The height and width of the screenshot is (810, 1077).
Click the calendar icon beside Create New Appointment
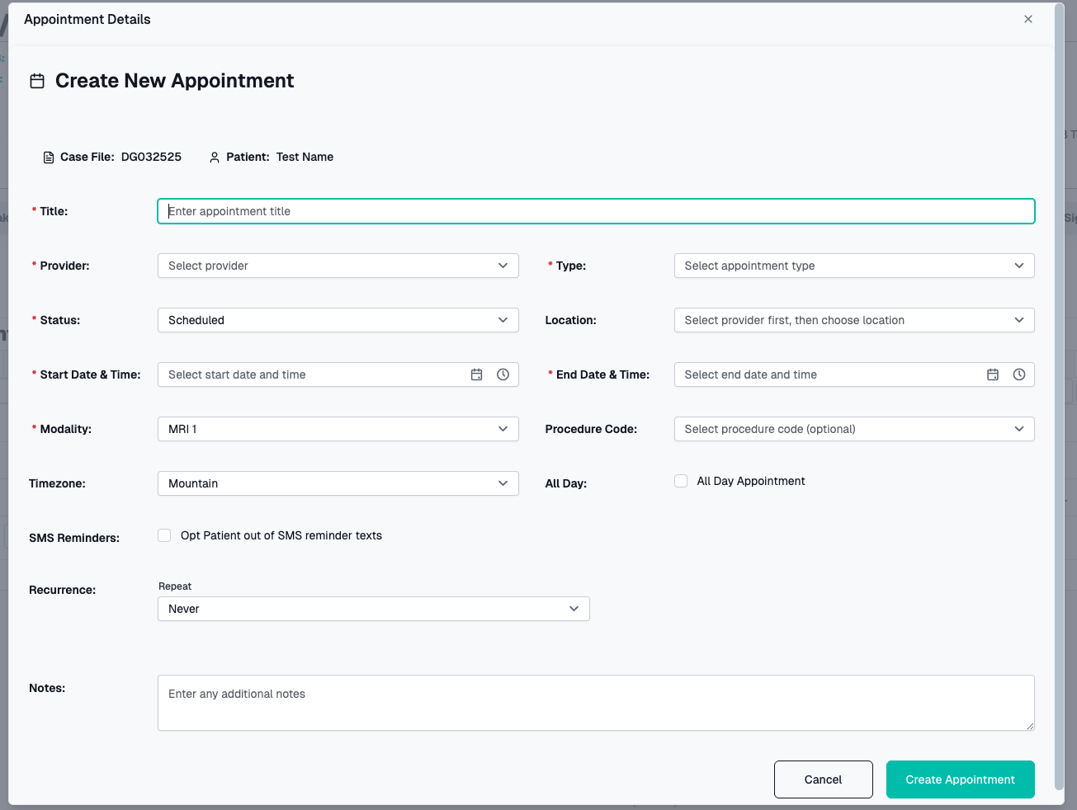(x=37, y=80)
